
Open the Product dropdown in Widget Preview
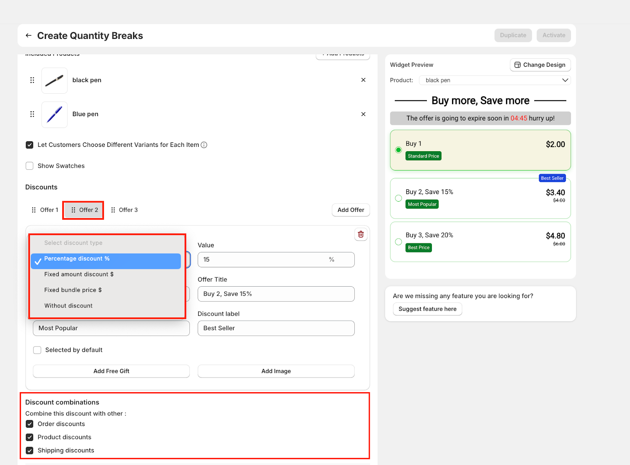click(495, 80)
